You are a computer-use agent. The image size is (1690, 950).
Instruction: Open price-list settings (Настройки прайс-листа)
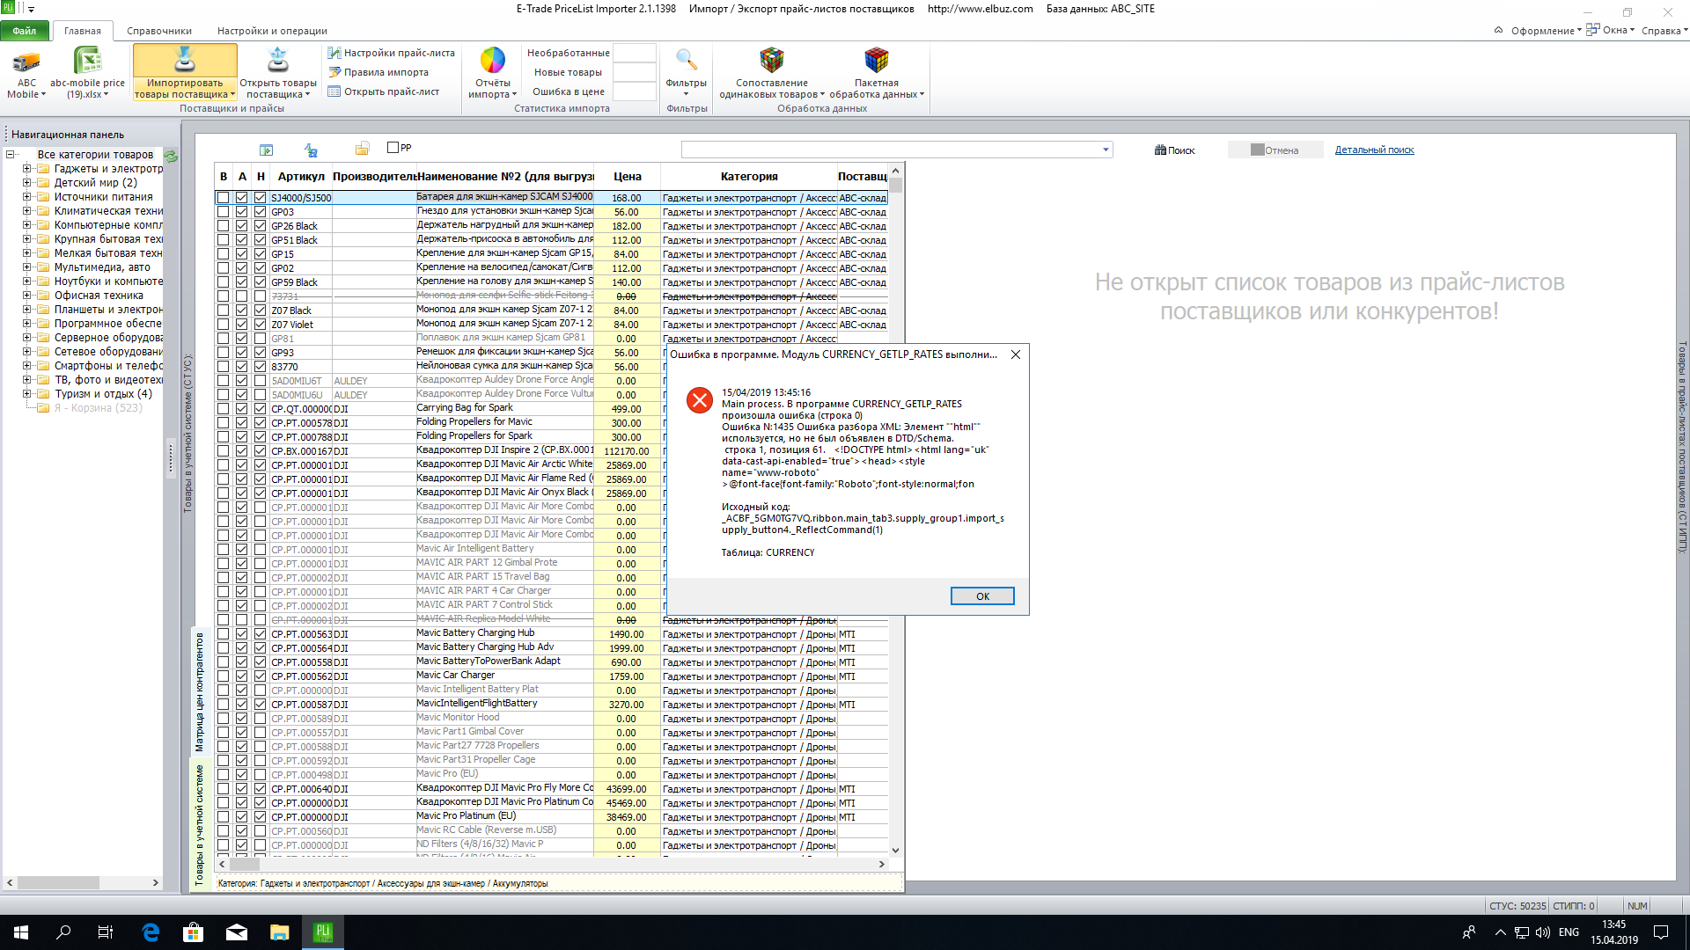391,53
